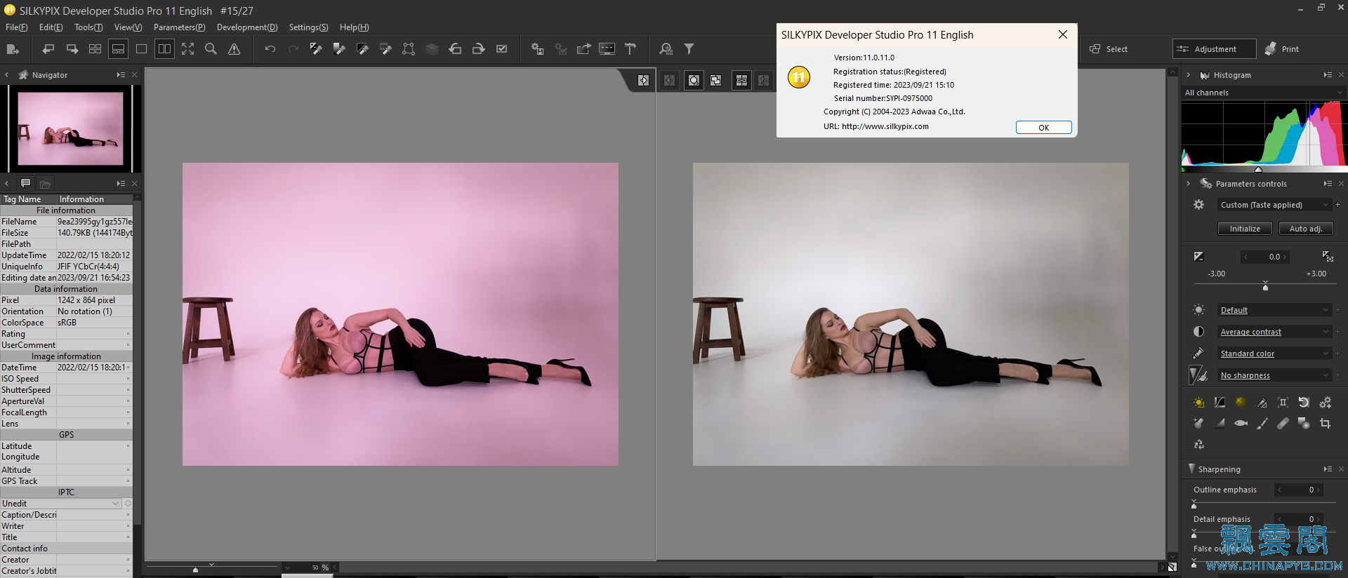This screenshot has width=1348, height=578.
Task: Open the Default white balance dropdown
Action: click(x=1274, y=310)
